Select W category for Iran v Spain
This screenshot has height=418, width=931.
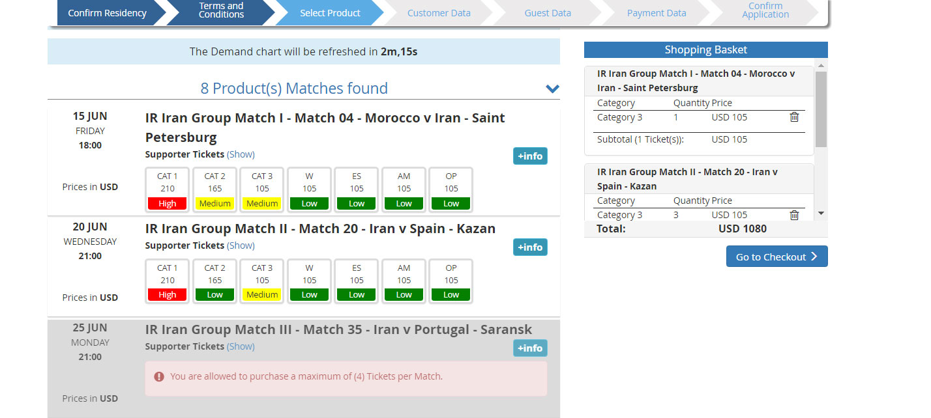point(309,281)
